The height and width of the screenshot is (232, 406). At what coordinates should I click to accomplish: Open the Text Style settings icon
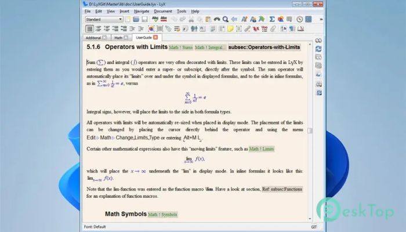284,29
